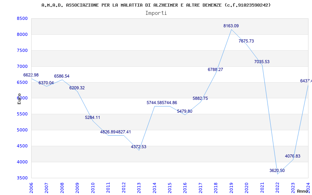312x195 pixels.
Task: Click data label 4827.41
Action: [x=123, y=132]
